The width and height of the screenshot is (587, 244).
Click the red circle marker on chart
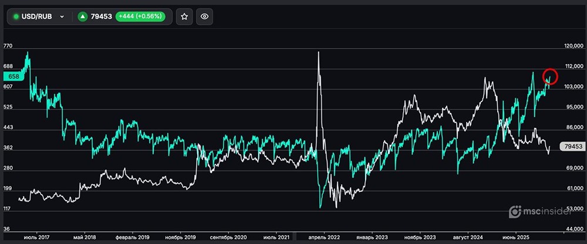(x=550, y=76)
